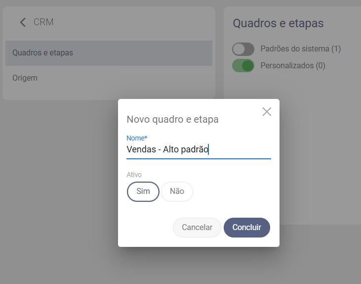This screenshot has width=361, height=284.
Task: Click the Cancelar button
Action: tap(197, 228)
